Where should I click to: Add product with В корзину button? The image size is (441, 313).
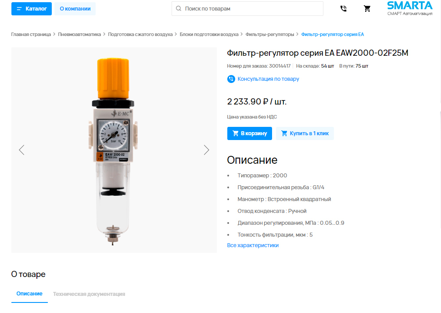point(250,133)
